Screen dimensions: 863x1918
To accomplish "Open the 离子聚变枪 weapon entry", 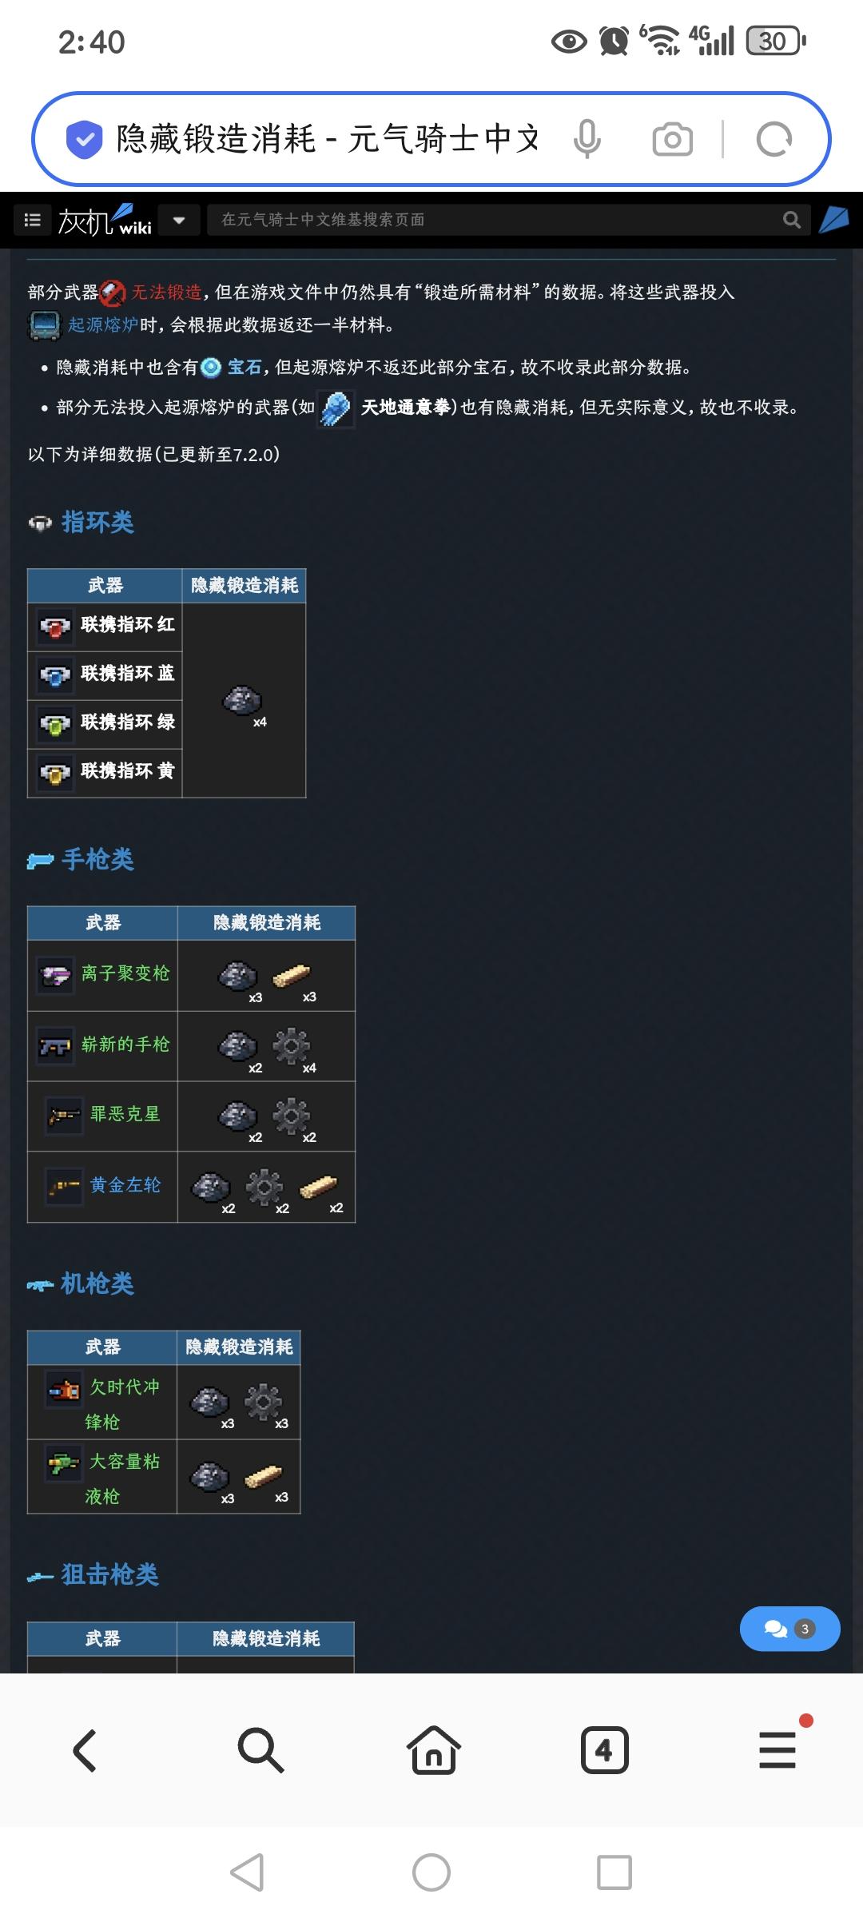I will (125, 973).
